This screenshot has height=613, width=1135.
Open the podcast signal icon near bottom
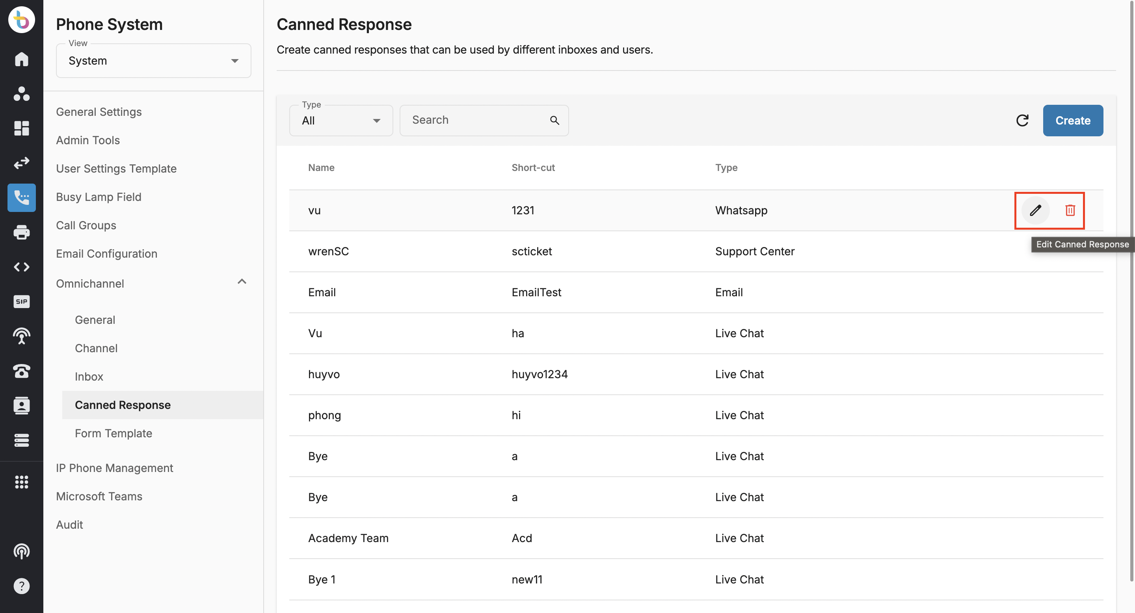pyautogui.click(x=21, y=552)
